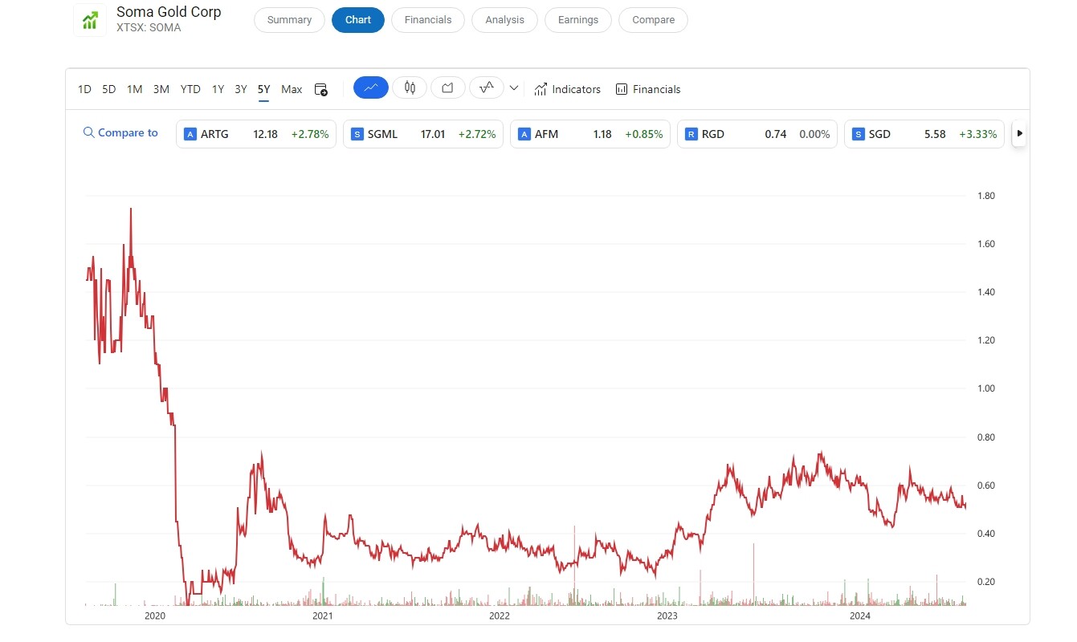Image resolution: width=1077 pixels, height=642 pixels.
Task: Open the Financials chart overlay button
Action: point(648,89)
